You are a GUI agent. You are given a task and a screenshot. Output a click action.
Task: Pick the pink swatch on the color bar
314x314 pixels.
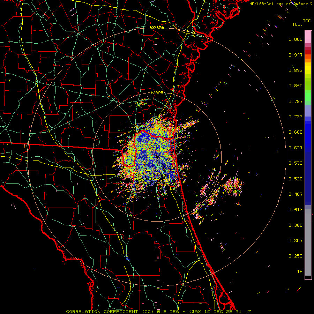[308, 37]
